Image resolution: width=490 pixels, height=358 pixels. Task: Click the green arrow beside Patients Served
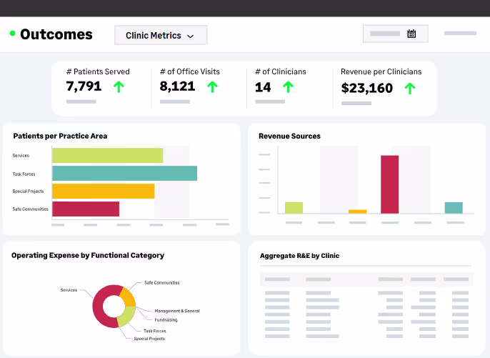pos(119,86)
